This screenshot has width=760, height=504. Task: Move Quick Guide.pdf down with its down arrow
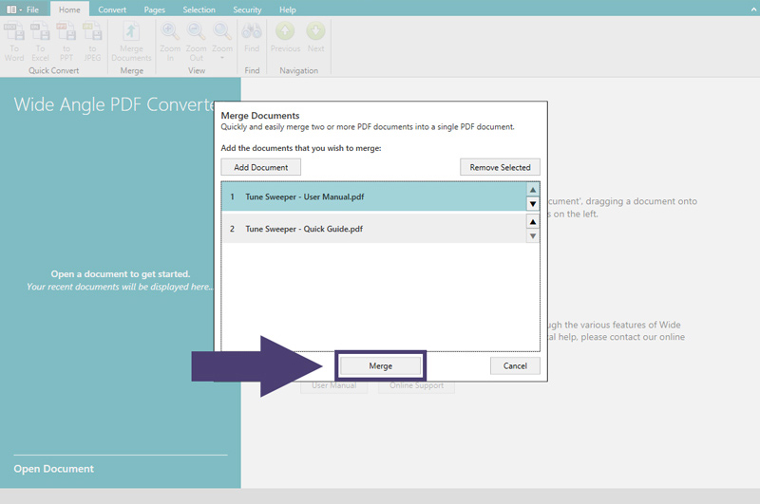tap(533, 236)
